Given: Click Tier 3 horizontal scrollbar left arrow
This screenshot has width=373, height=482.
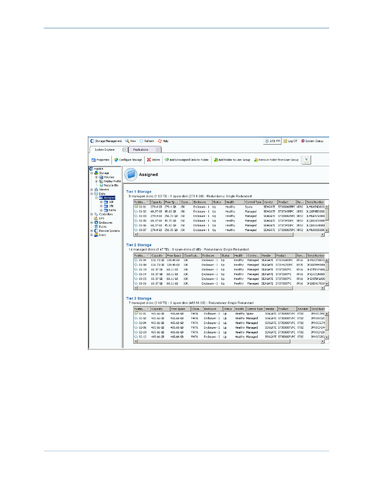Looking at the screenshot, I should 136,341.
